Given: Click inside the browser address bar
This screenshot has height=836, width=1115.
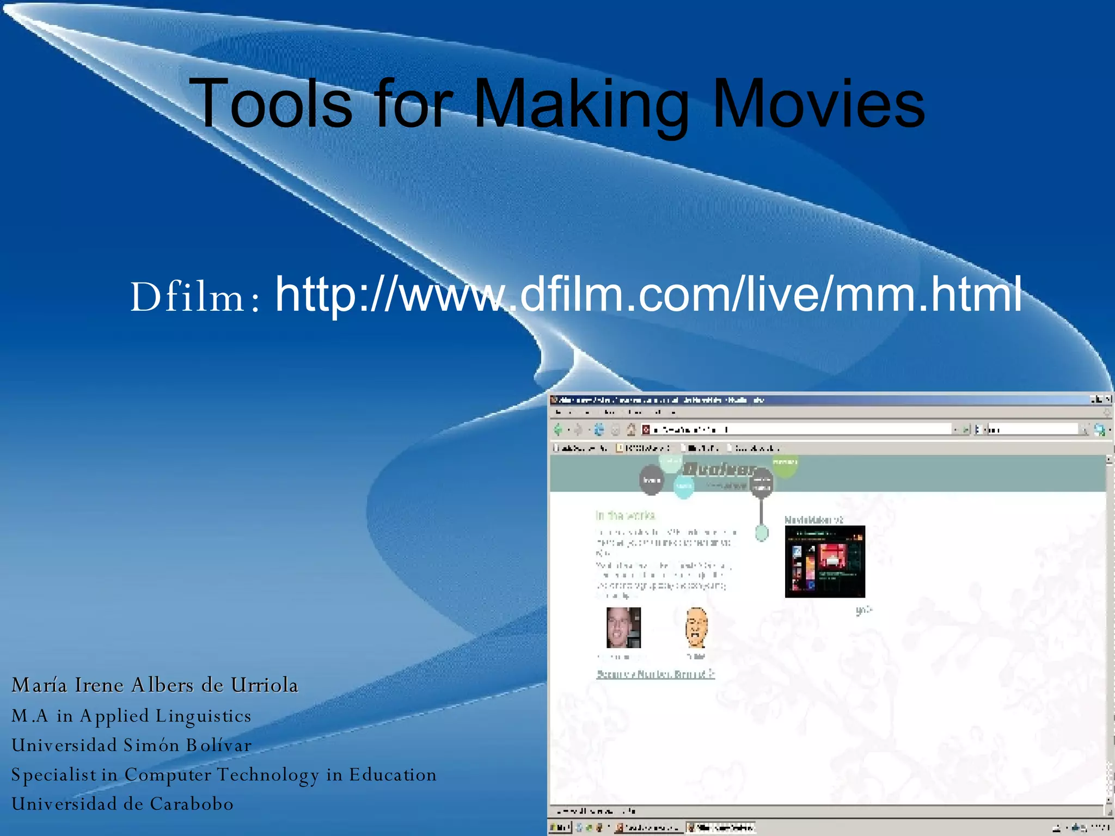Looking at the screenshot, I should (796, 430).
